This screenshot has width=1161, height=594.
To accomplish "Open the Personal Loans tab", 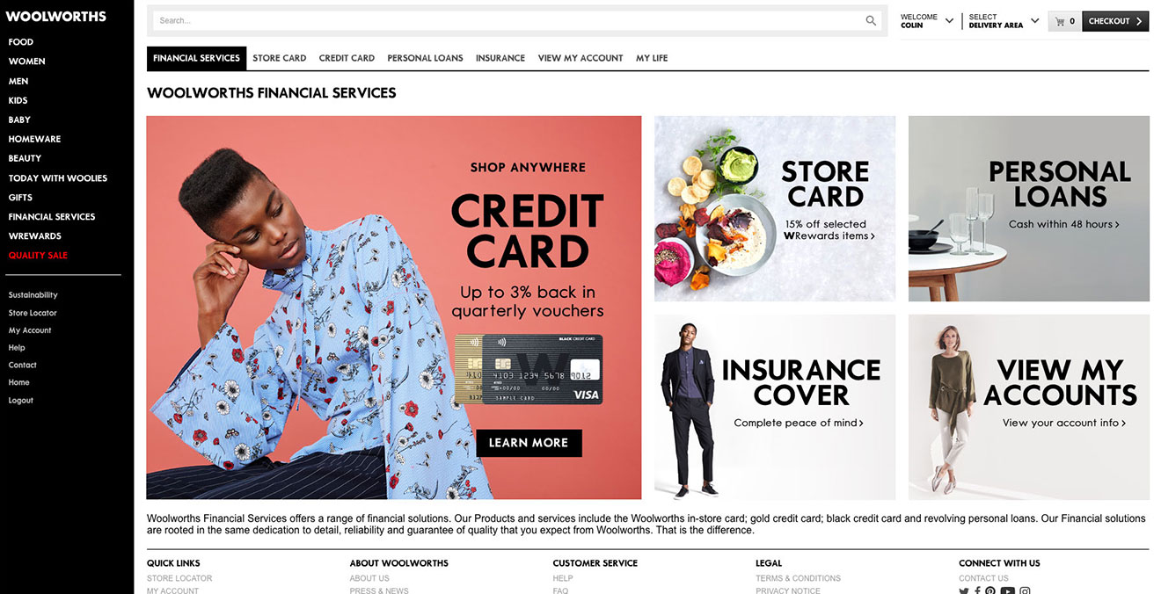I will tap(425, 58).
